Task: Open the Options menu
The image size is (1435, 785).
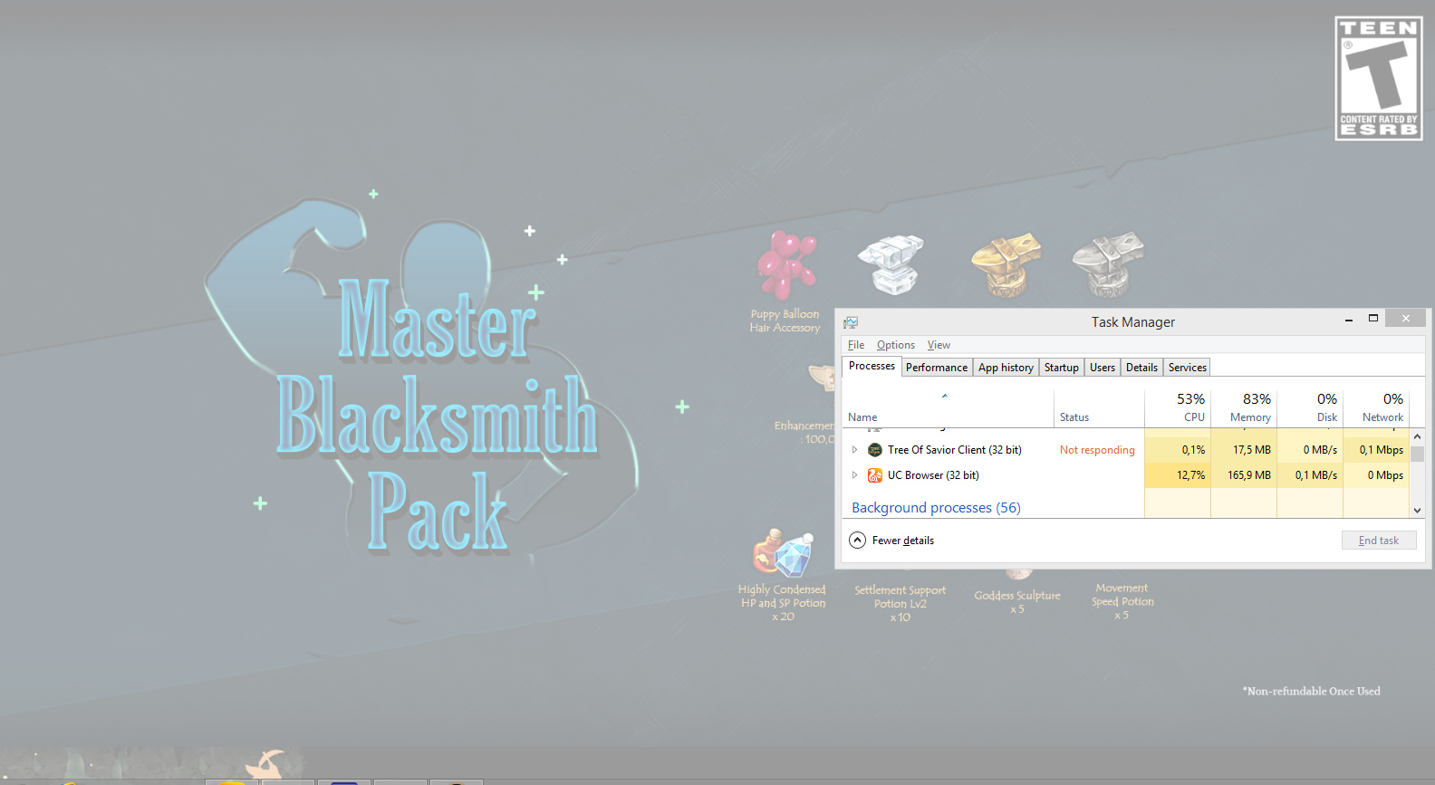Action: pos(895,345)
